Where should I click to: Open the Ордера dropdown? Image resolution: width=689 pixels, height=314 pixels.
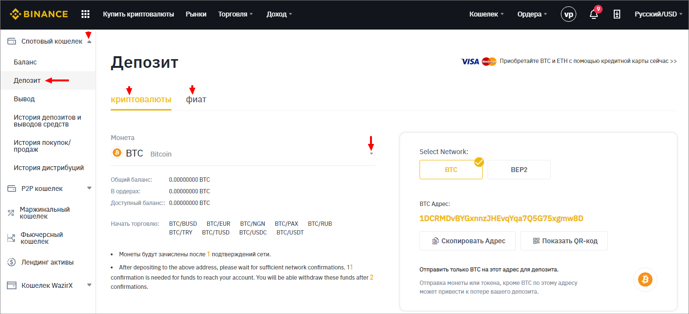coord(532,14)
